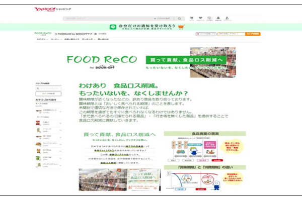Click the large FOOD ReCO by BOOK-OFF banner logo
This screenshot has width=302, height=201.
point(102,62)
